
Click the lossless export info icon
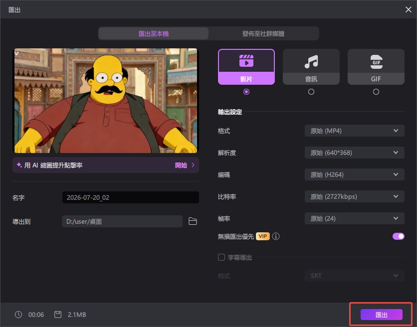(276, 236)
